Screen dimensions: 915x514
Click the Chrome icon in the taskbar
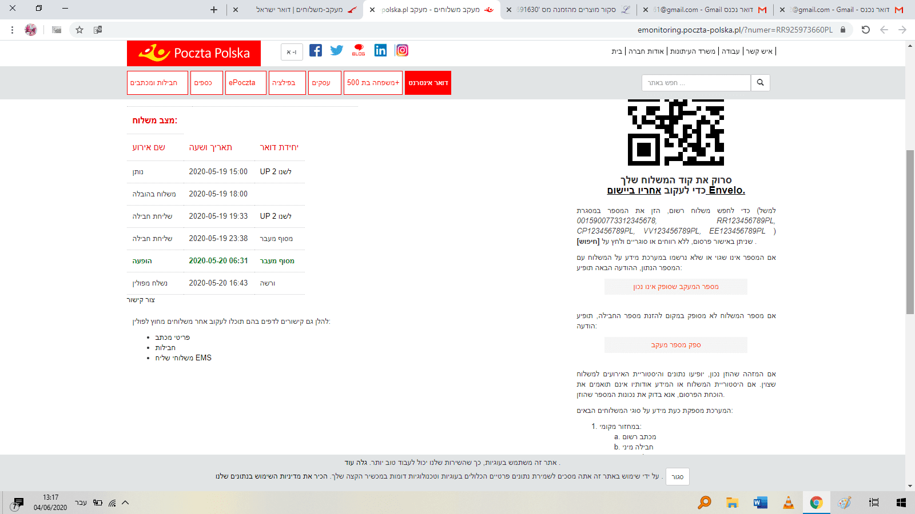(x=816, y=503)
